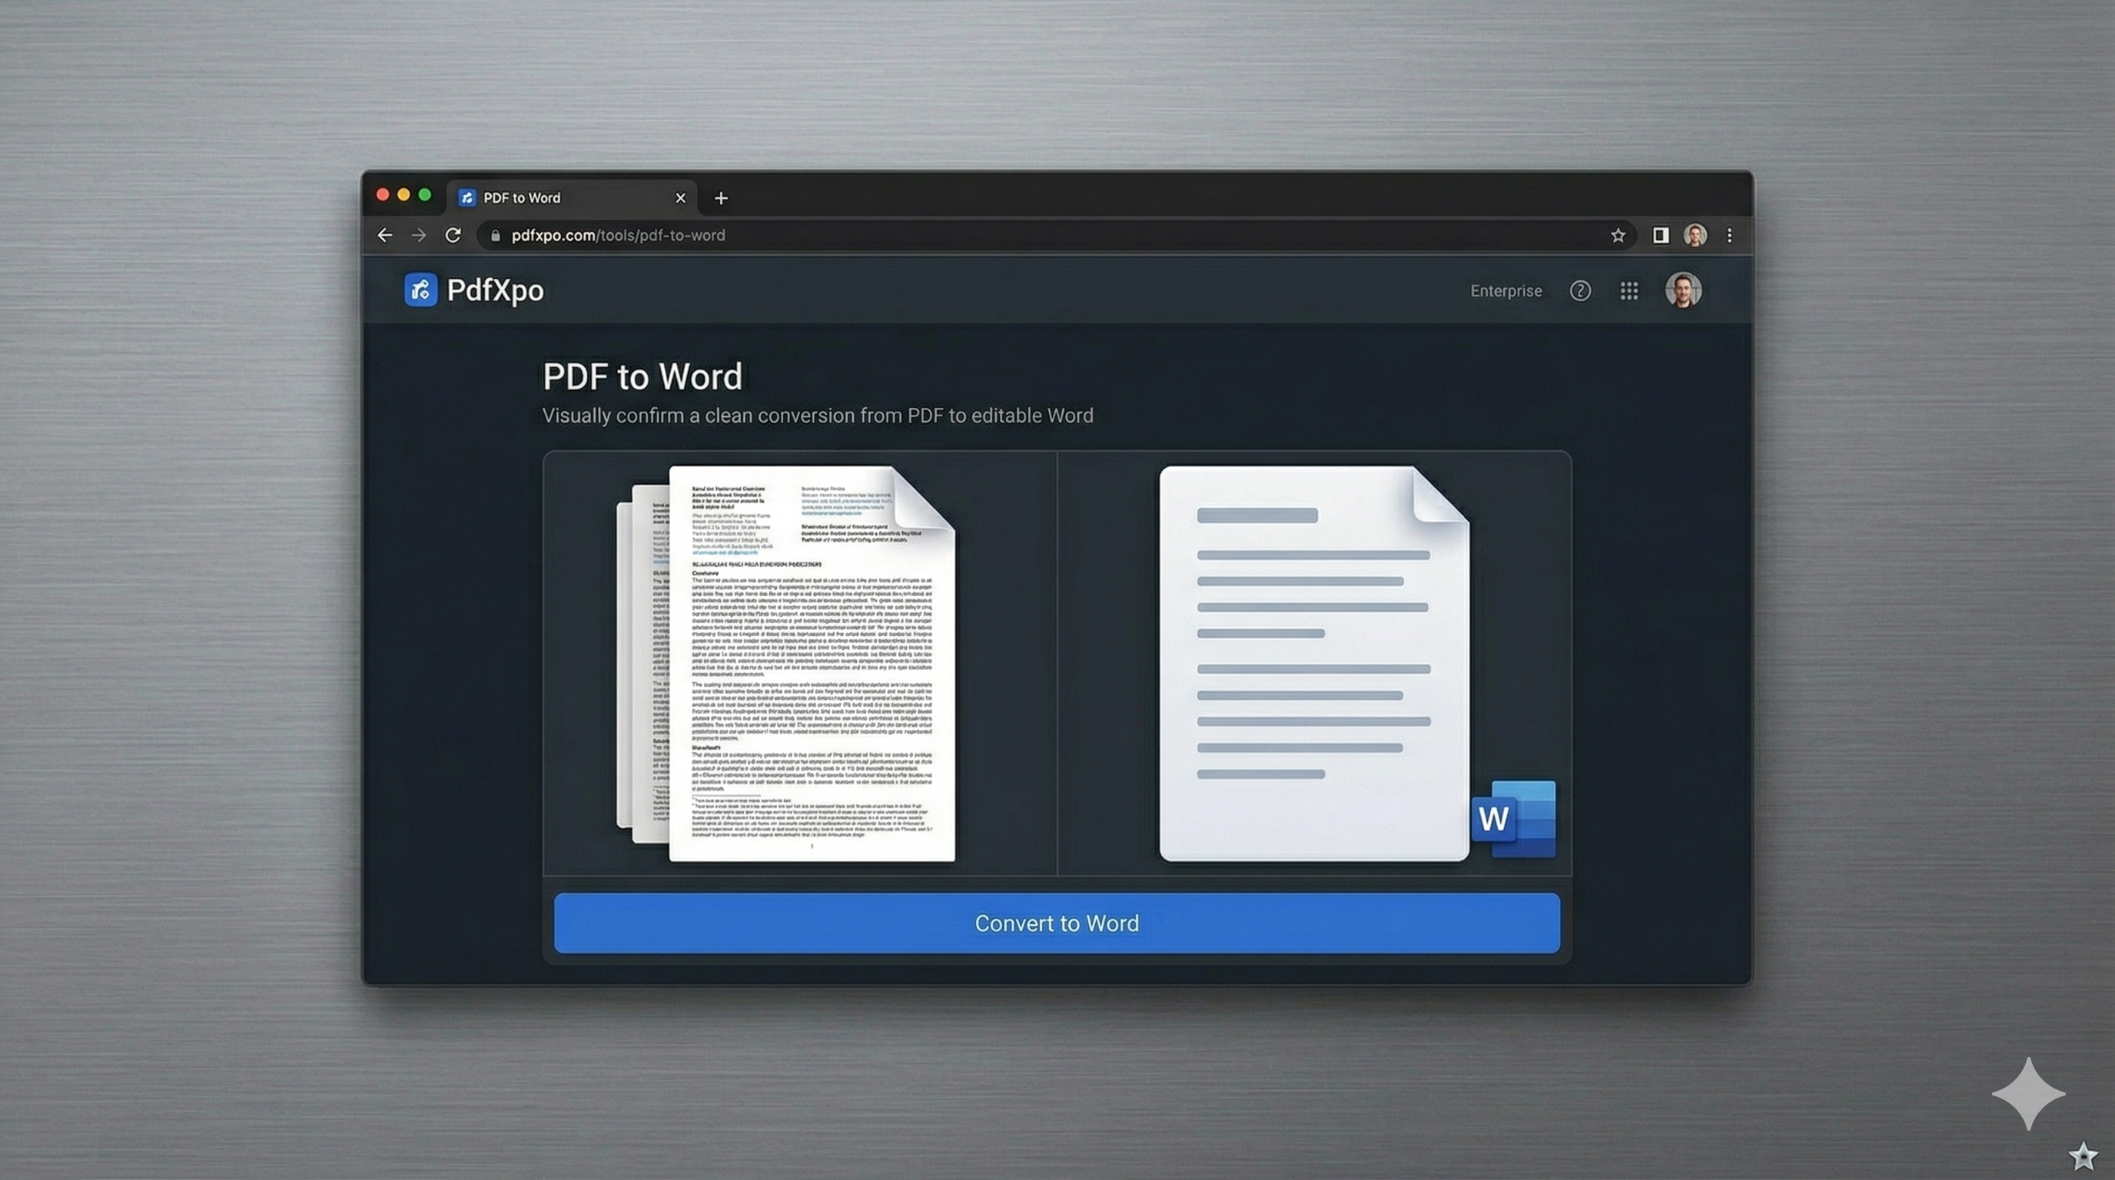2115x1180 pixels.
Task: Open the help question mark icon
Action: (1579, 290)
